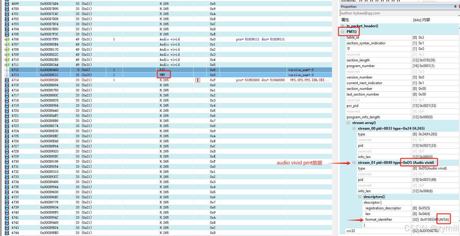Click the info icon of PMT packet 4713
Image resolution: width=460 pixels, height=236 pixels.
pyautogui.click(x=7, y=75)
